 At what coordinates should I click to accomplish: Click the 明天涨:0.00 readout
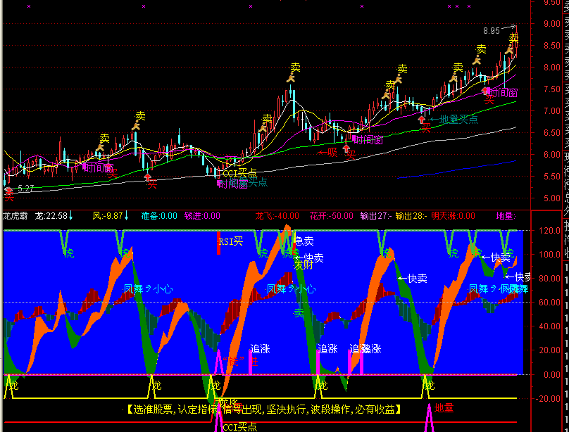coord(454,217)
